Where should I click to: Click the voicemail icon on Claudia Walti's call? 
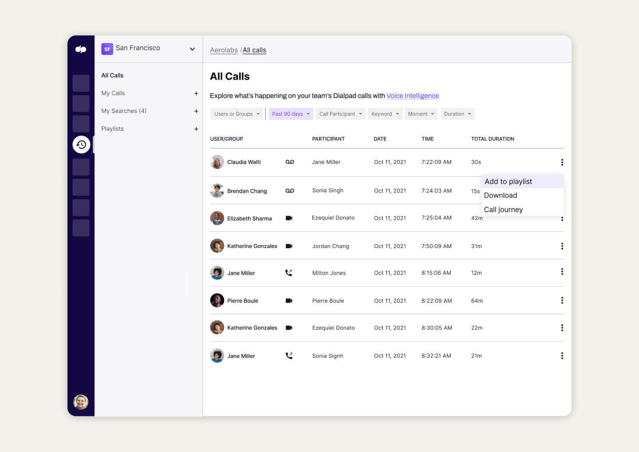tap(290, 162)
